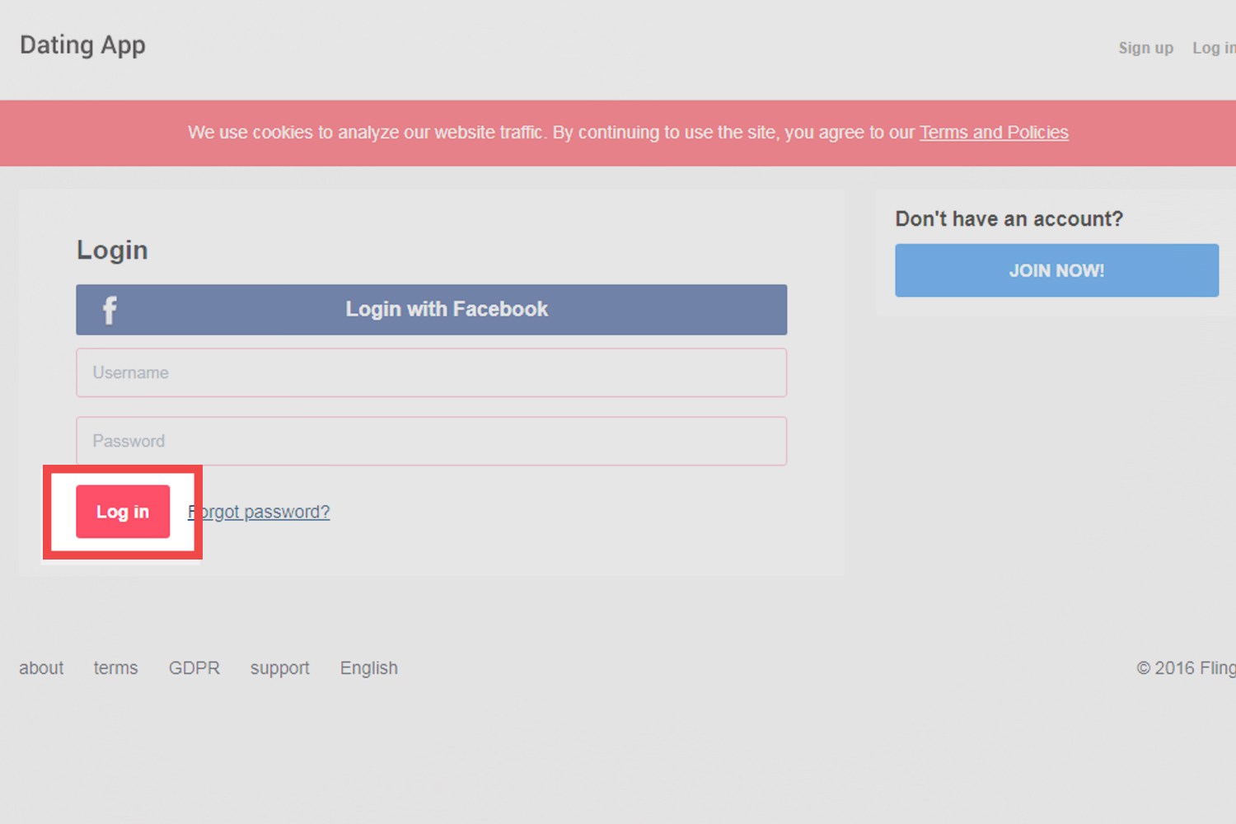The image size is (1236, 824).
Task: Open the English language selector
Action: tap(369, 668)
